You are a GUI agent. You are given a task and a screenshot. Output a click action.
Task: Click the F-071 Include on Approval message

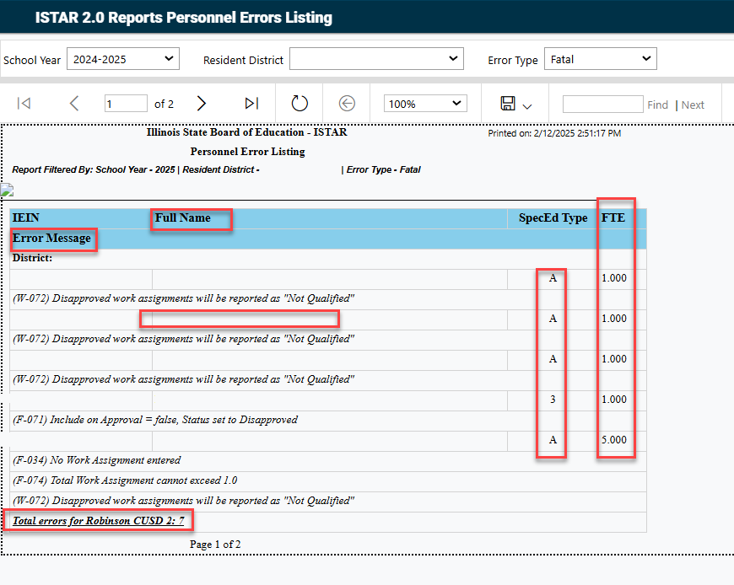pyautogui.click(x=155, y=420)
